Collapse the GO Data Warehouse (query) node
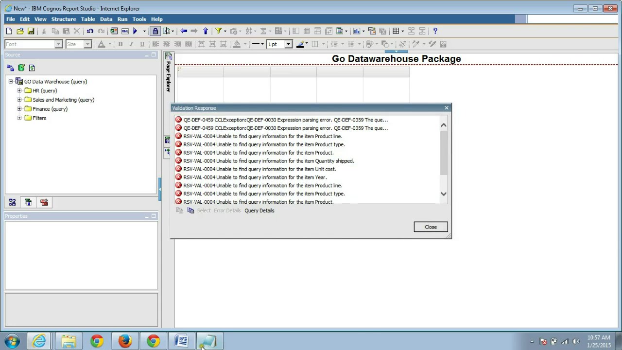The image size is (622, 350). click(x=11, y=82)
